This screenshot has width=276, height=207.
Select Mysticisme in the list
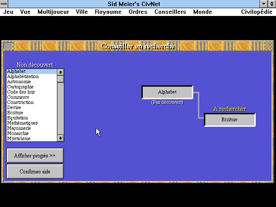pyautogui.click(x=31, y=138)
